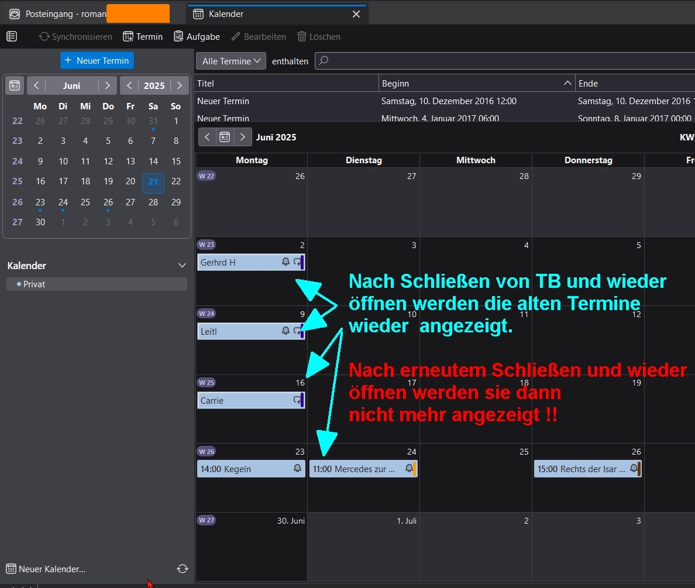The image size is (695, 588).
Task: Toggle the sidebar panel icon at top-left
Action: pos(12,37)
